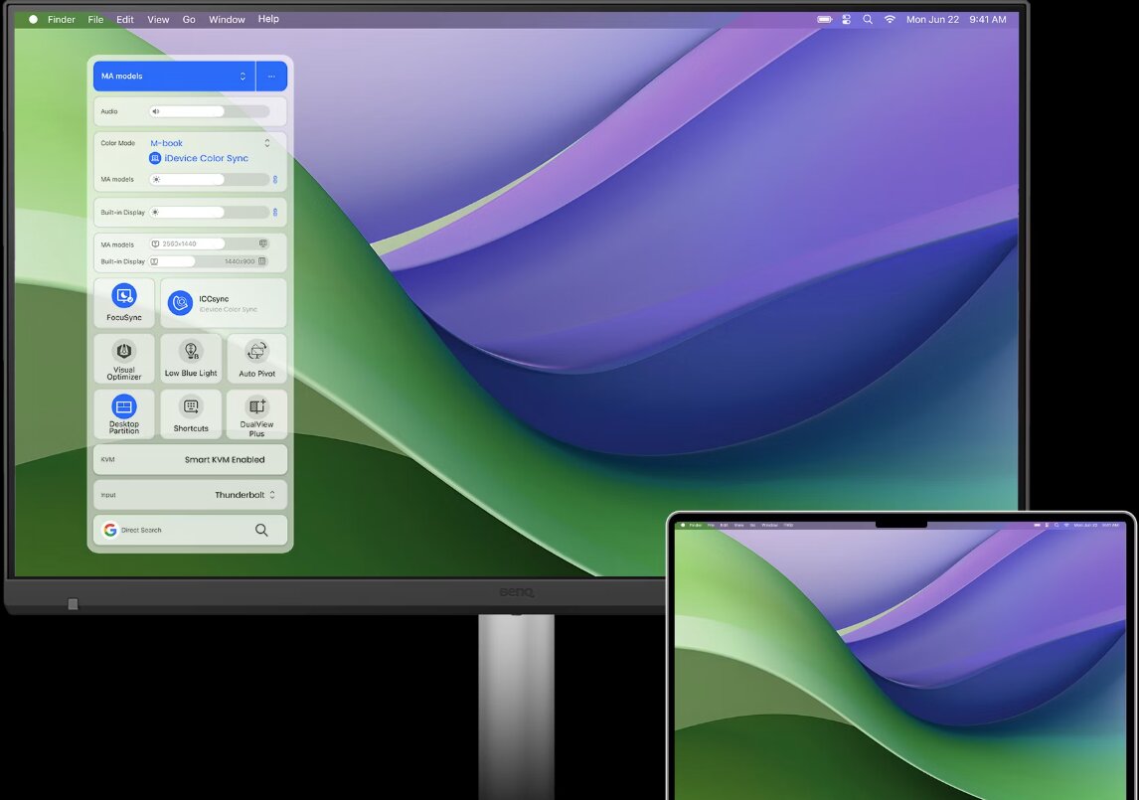1139x800 pixels.
Task: Click the Desktop Partition icon
Action: tap(124, 406)
